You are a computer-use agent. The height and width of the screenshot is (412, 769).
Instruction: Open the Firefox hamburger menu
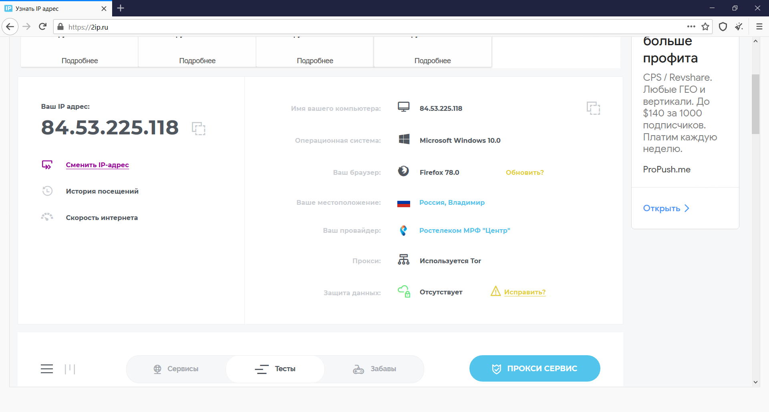coord(759,27)
